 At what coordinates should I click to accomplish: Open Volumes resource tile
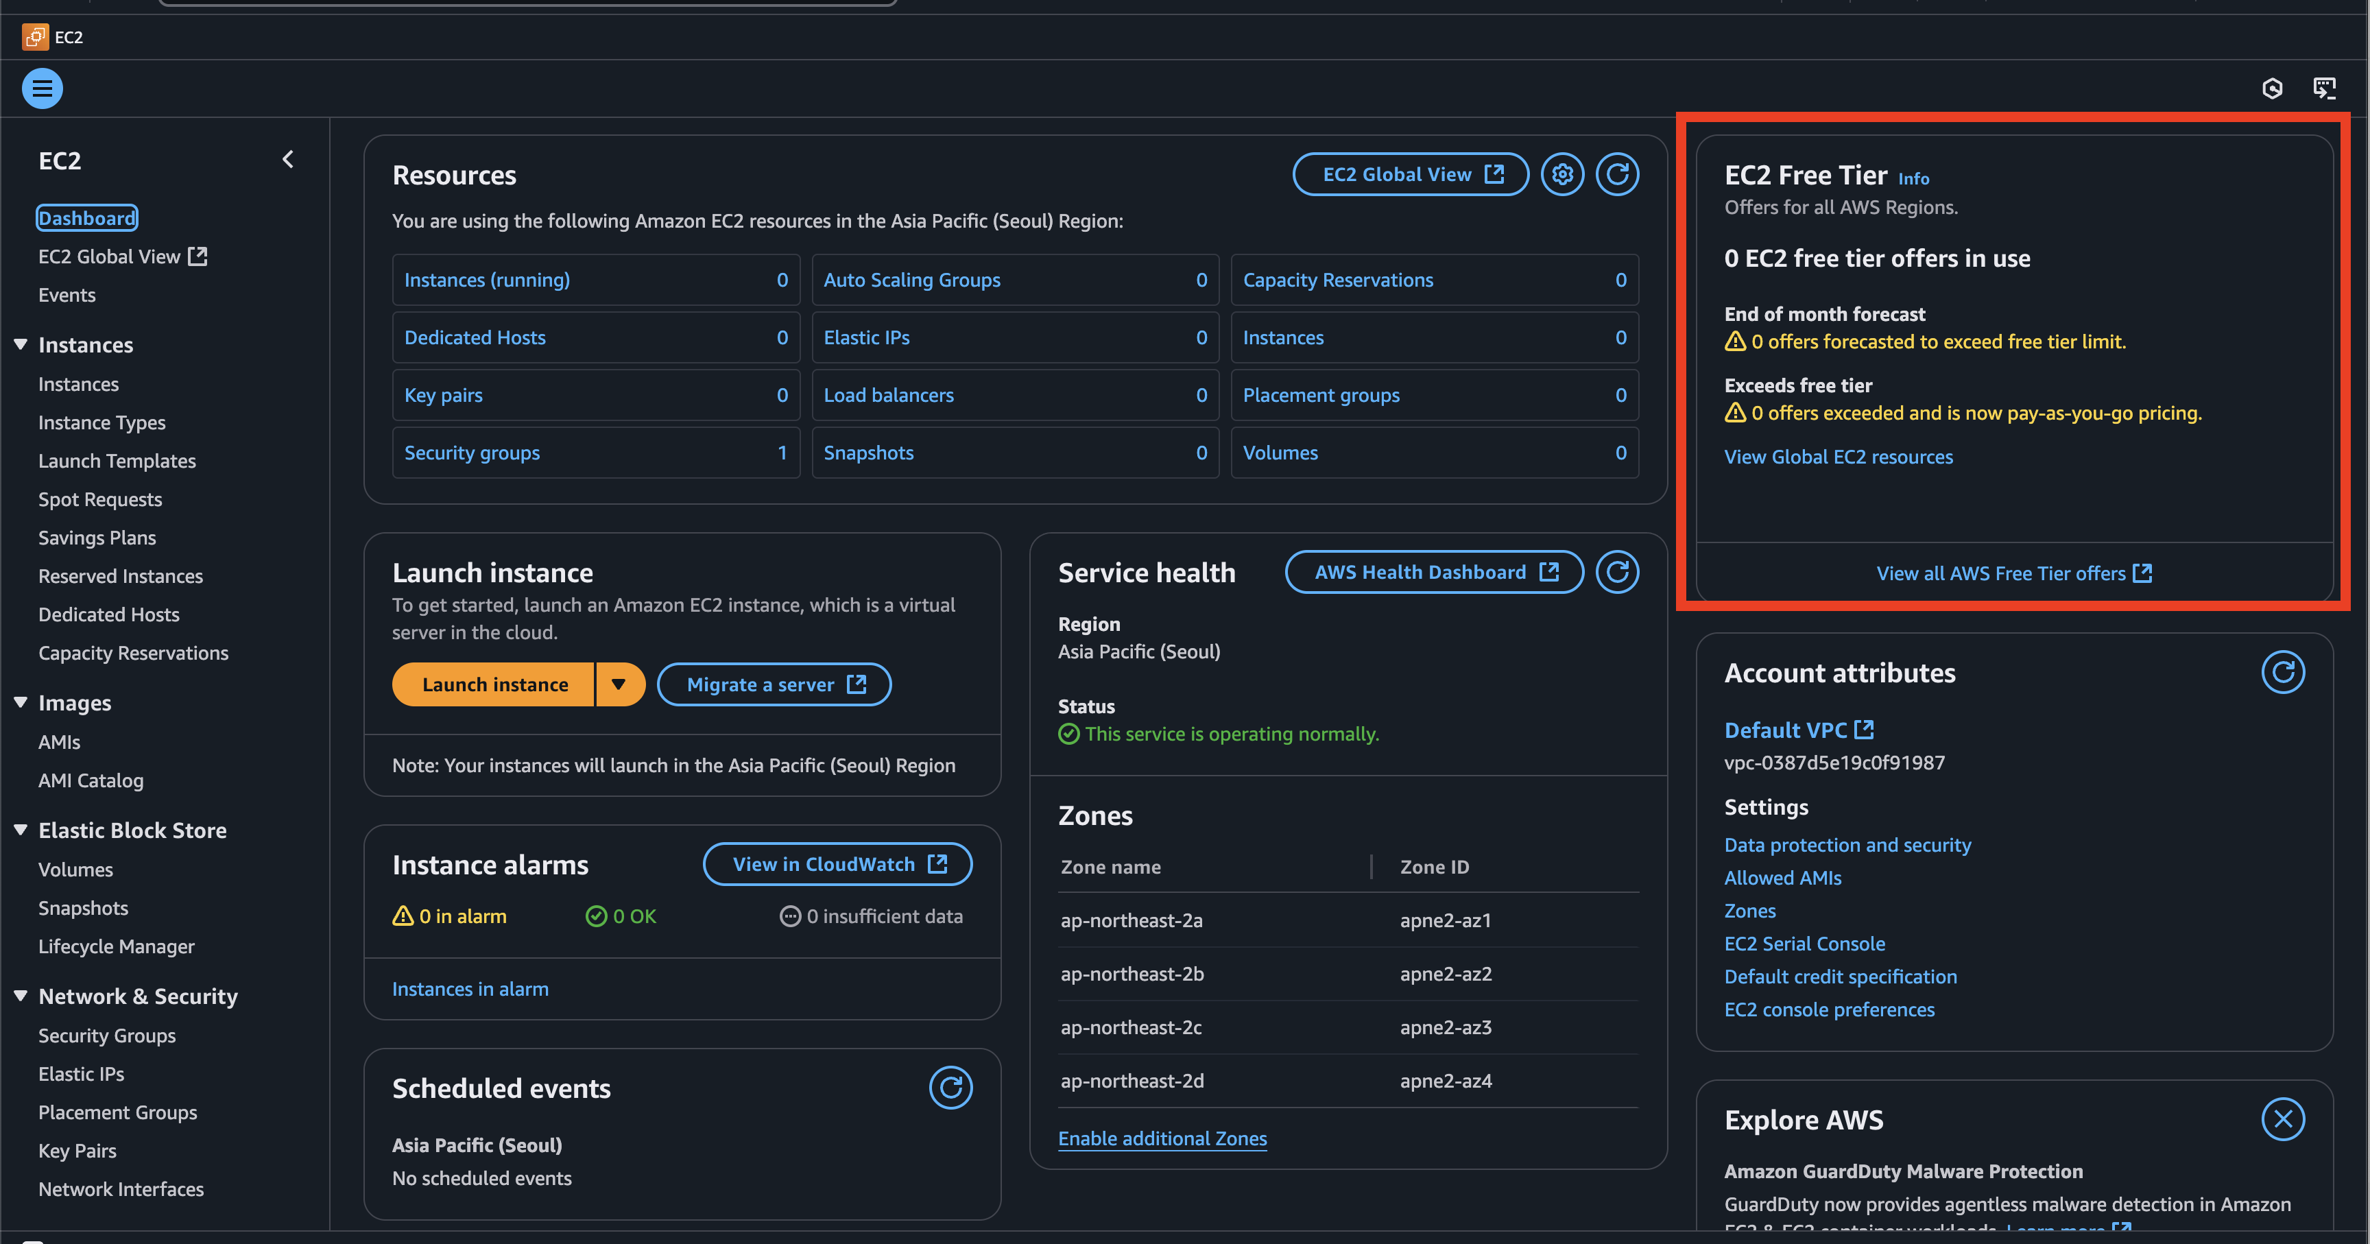(1435, 453)
